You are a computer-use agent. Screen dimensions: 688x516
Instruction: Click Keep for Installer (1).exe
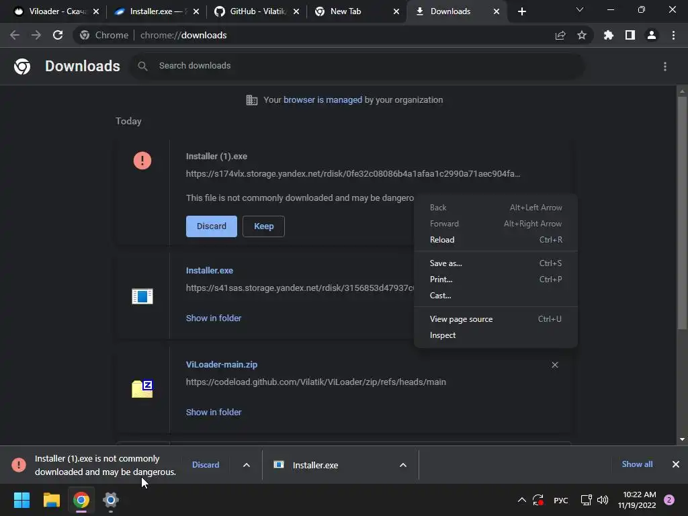point(263,226)
